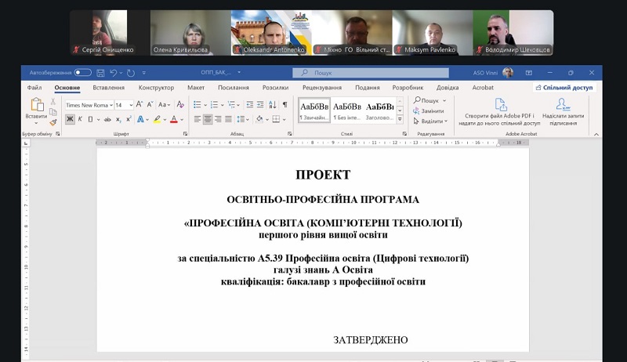This screenshot has height=362, width=627.
Task: Click the Format Painter brush icon
Action: (x=53, y=122)
